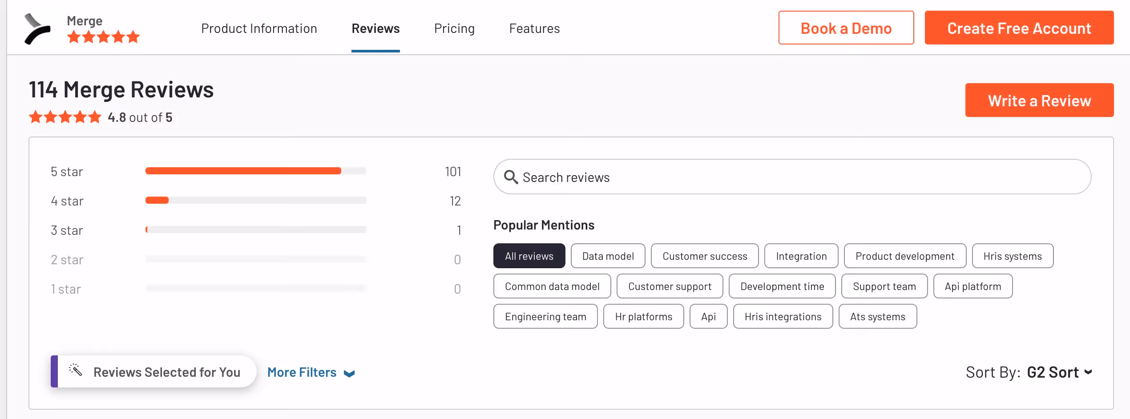Open the Pricing tab
The image size is (1130, 419).
(454, 28)
